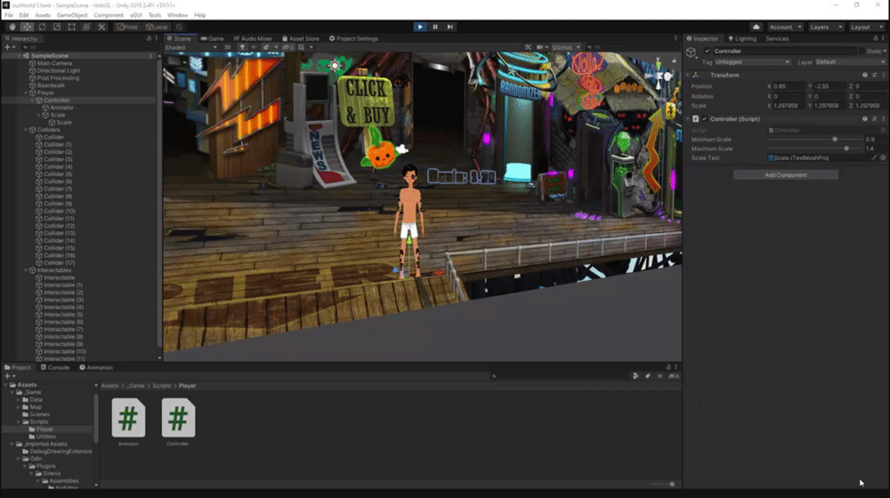Image resolution: width=890 pixels, height=498 pixels.
Task: Switch to the Game tab
Action: tap(213, 38)
